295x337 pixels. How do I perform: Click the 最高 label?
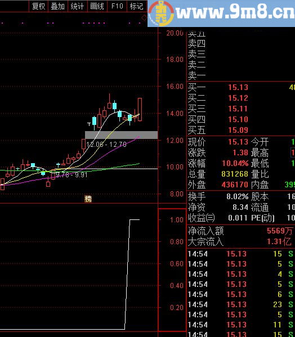260,152
